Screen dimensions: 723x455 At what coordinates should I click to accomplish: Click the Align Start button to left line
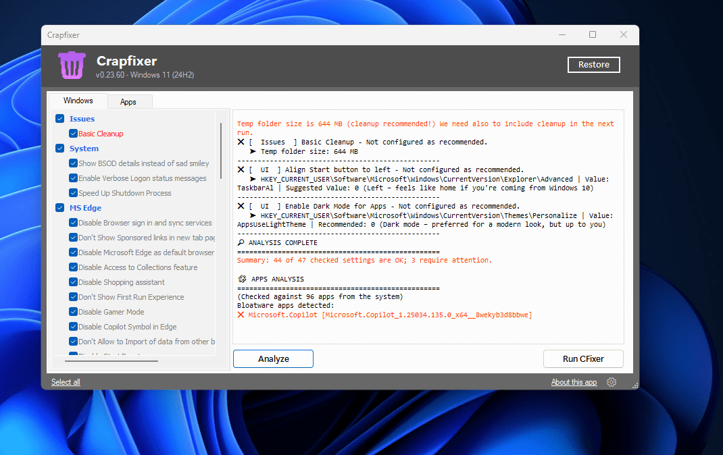coord(380,170)
